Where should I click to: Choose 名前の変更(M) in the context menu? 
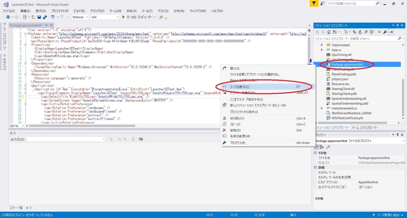[x=267, y=136]
